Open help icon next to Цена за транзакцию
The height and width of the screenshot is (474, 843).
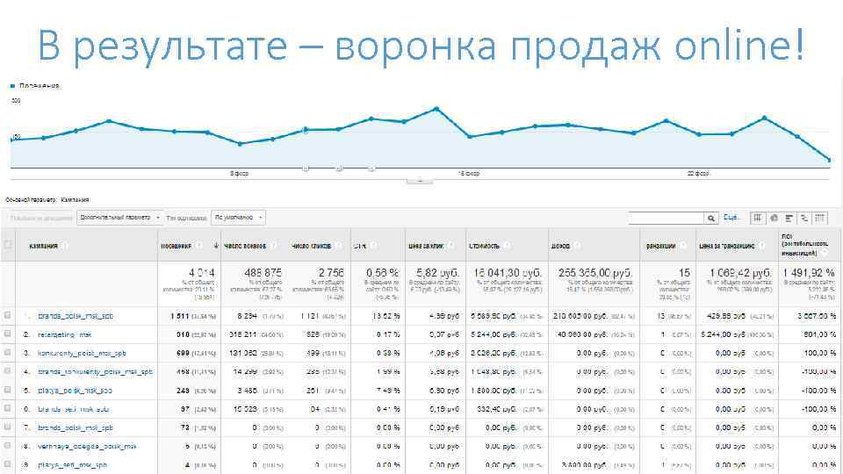tap(762, 246)
